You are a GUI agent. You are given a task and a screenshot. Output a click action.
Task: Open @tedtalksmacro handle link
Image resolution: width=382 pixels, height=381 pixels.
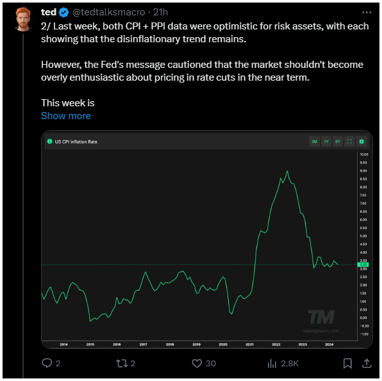pyautogui.click(x=109, y=12)
